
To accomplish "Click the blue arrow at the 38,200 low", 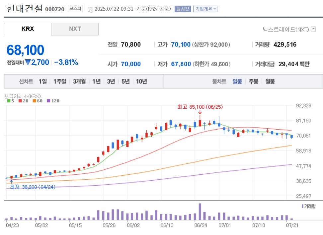I will pyautogui.click(x=12, y=182).
